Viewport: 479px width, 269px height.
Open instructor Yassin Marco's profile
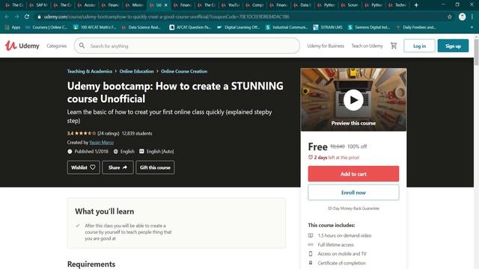pos(102,143)
